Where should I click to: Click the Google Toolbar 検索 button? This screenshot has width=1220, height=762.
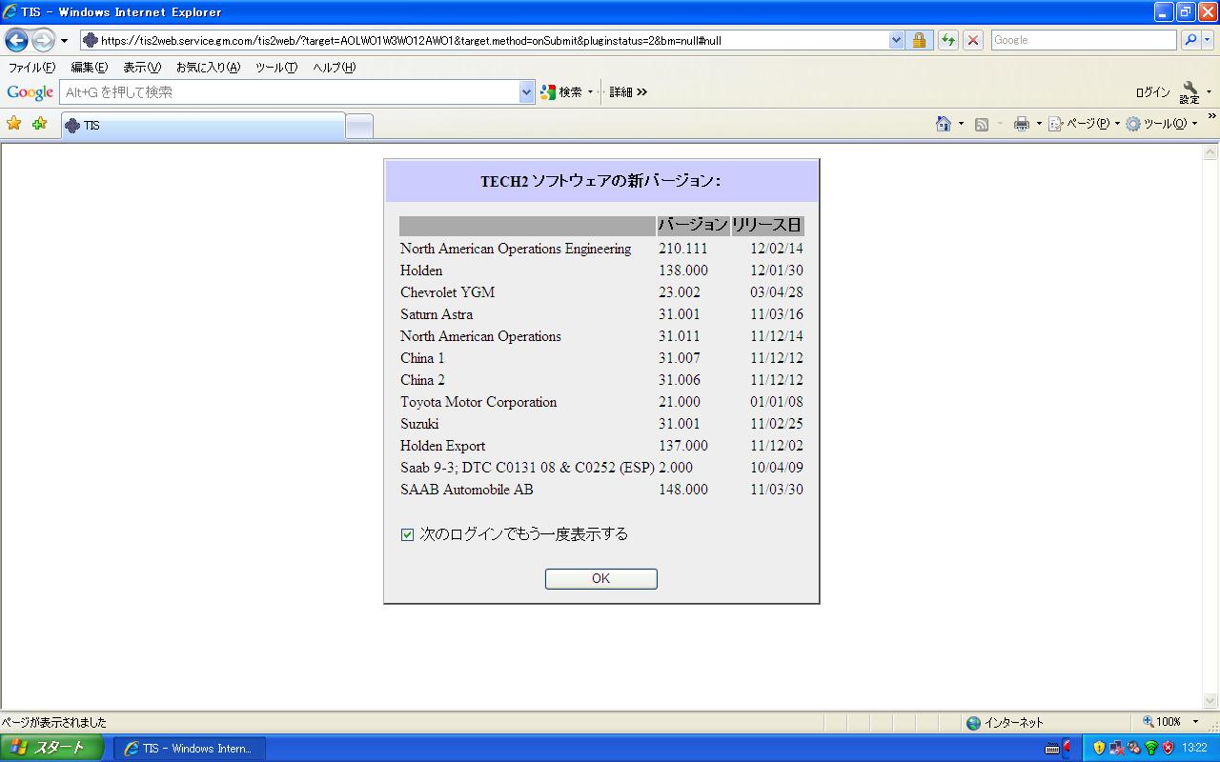pyautogui.click(x=561, y=92)
